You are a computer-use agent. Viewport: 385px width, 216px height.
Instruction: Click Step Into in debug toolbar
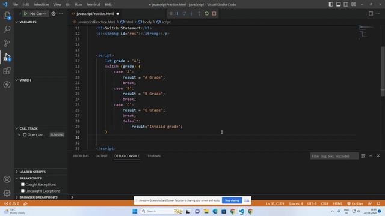pos(192,13)
